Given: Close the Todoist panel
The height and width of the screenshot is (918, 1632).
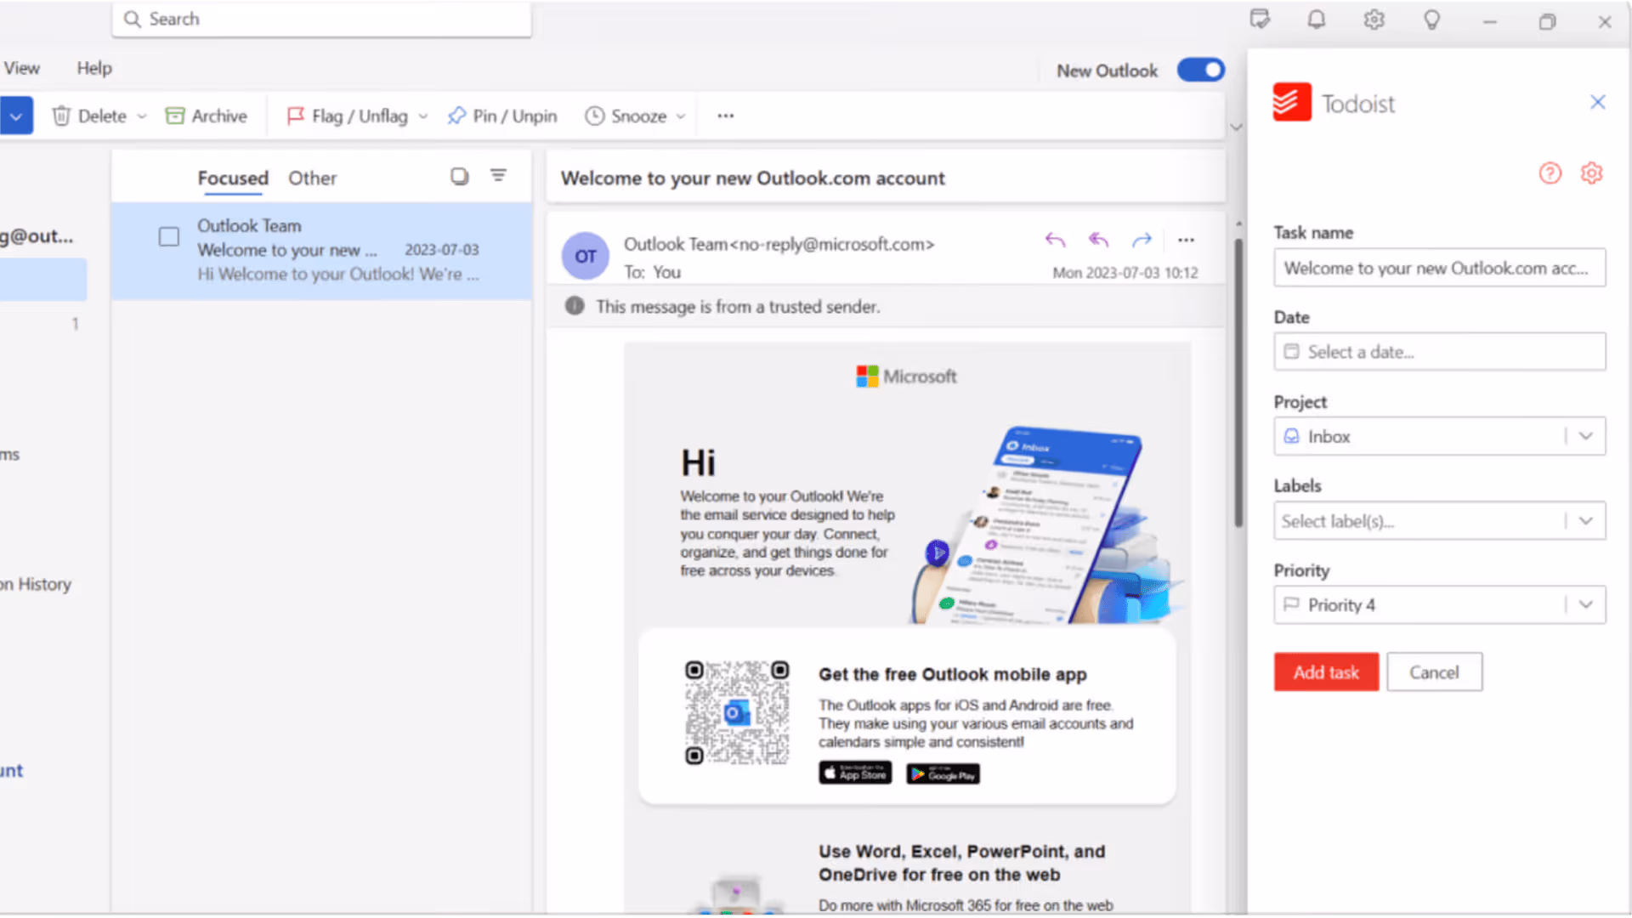Looking at the screenshot, I should 1598,102.
